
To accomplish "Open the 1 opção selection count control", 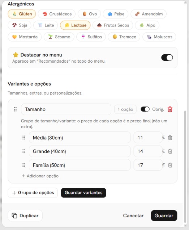I will pos(125,109).
